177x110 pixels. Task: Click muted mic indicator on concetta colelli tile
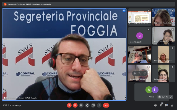[x=149, y=29]
